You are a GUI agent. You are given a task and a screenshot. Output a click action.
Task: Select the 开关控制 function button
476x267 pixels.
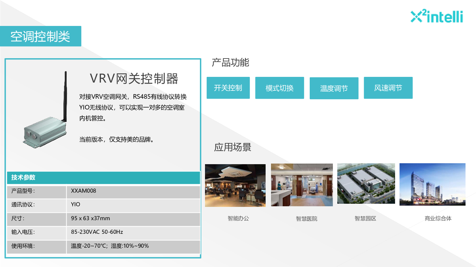pyautogui.click(x=228, y=88)
